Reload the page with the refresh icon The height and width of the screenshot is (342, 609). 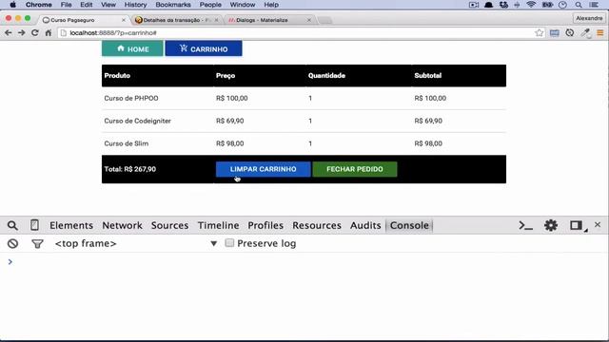coord(35,33)
